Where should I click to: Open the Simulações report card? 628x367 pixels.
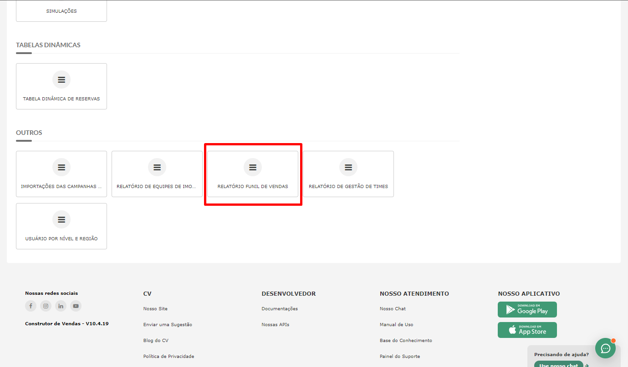click(61, 10)
